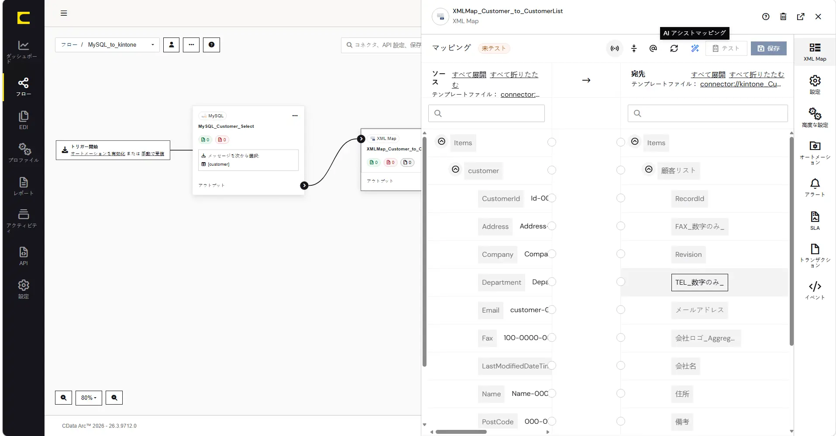Open the SLA tab

(x=815, y=221)
